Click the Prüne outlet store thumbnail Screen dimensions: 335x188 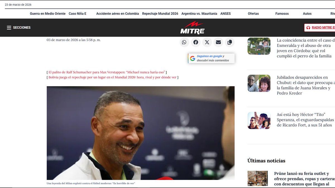point(257,178)
